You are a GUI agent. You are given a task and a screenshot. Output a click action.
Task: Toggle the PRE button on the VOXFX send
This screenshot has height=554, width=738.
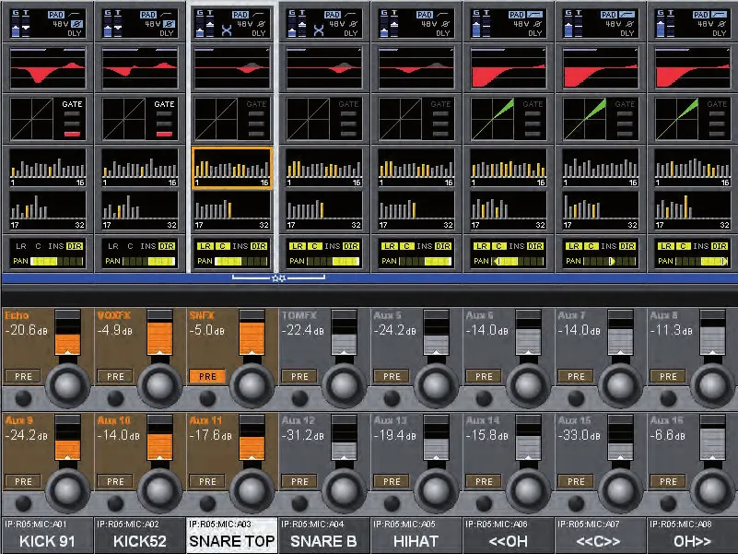click(115, 376)
